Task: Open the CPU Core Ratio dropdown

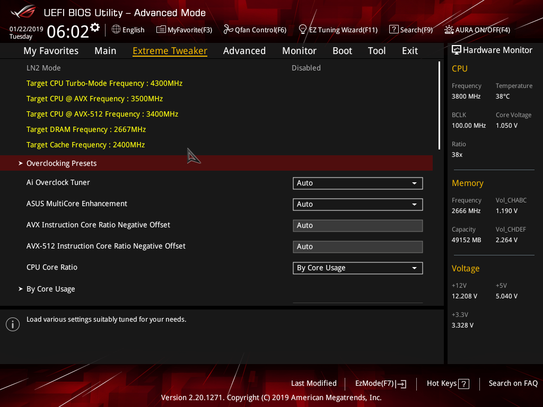Action: [x=357, y=268]
